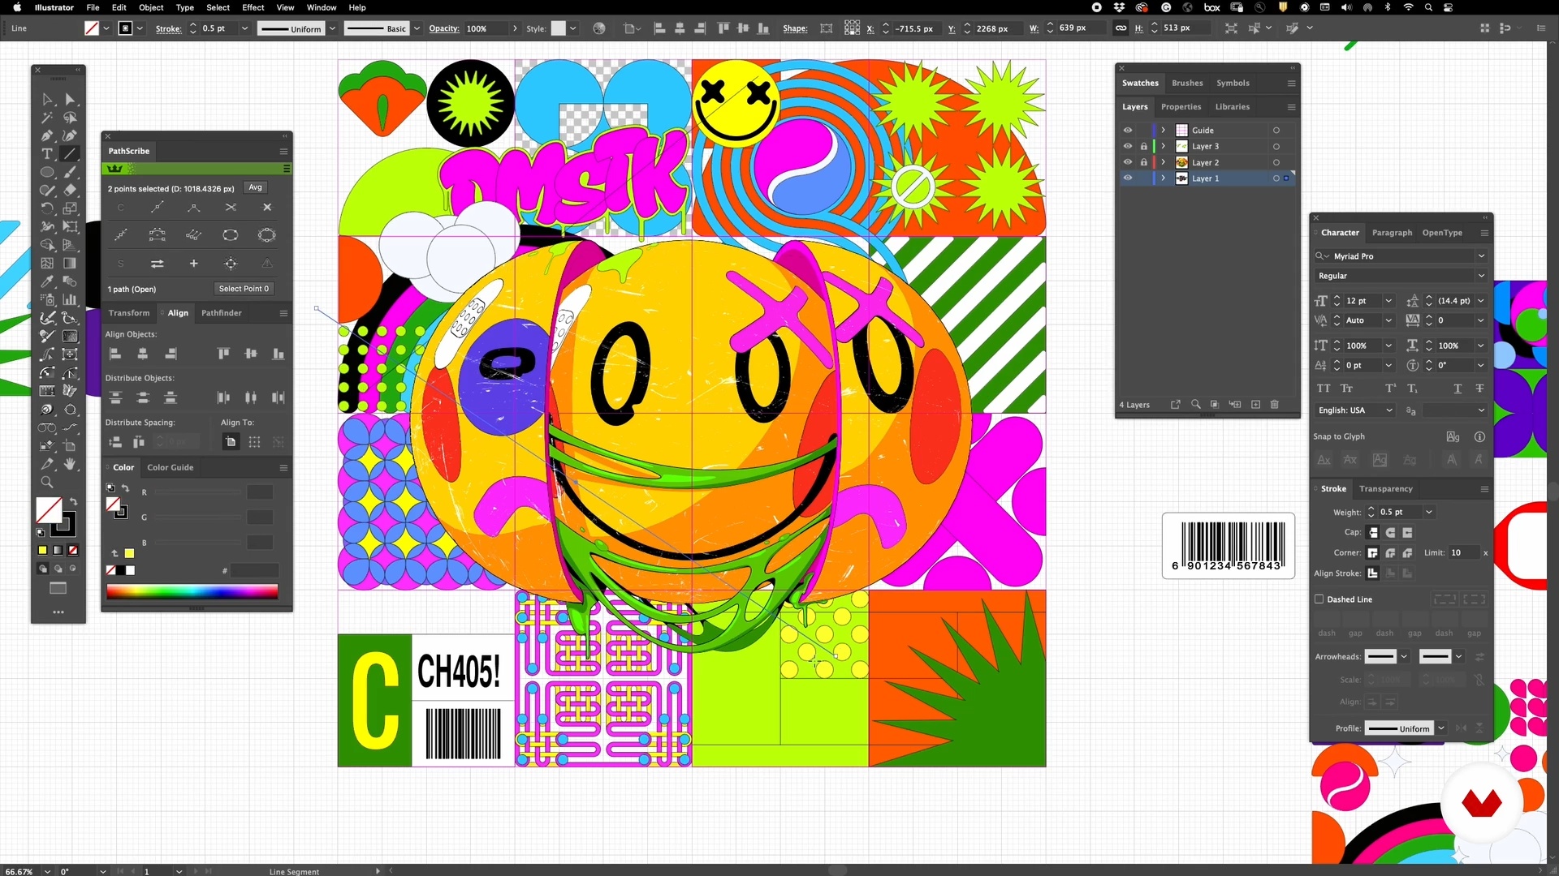Click Horizontal Align Left icon in Align panel
The height and width of the screenshot is (876, 1559).
pyautogui.click(x=115, y=354)
